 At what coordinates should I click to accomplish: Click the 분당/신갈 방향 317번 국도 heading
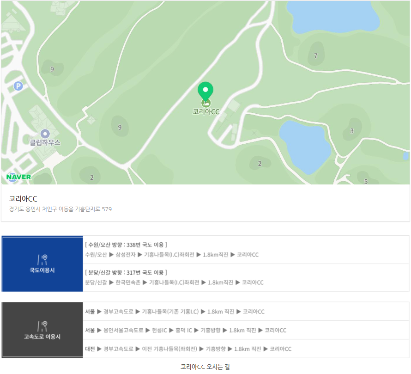(126, 272)
